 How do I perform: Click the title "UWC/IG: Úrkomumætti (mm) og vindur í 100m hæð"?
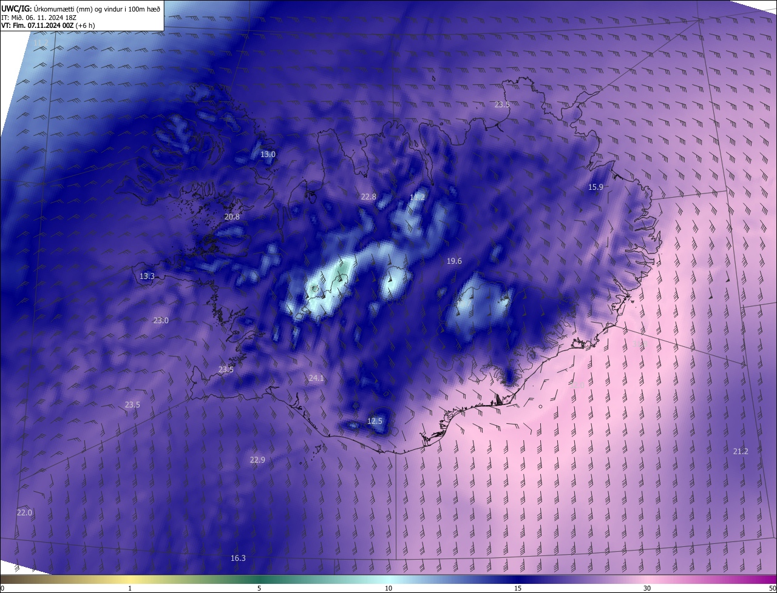(x=81, y=8)
